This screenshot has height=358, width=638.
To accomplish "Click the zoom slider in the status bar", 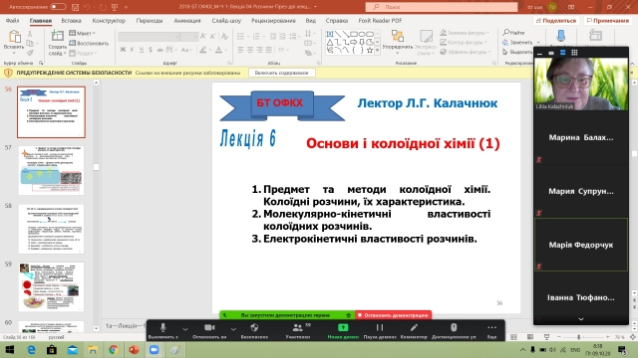I will click(x=578, y=337).
